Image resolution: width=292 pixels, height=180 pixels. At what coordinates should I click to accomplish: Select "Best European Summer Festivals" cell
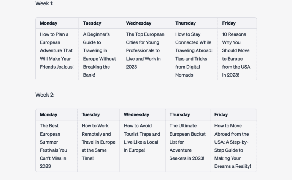point(54,146)
